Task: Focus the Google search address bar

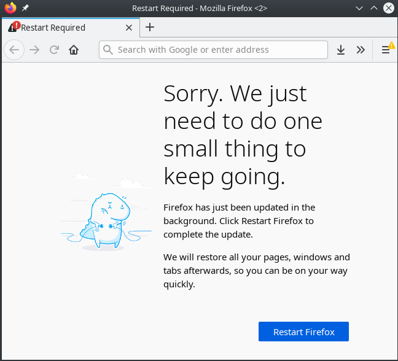Action: click(213, 50)
